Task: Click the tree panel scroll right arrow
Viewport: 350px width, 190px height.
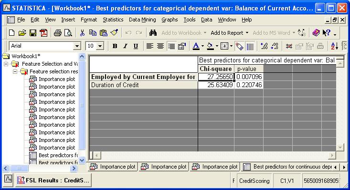Action: click(x=74, y=169)
